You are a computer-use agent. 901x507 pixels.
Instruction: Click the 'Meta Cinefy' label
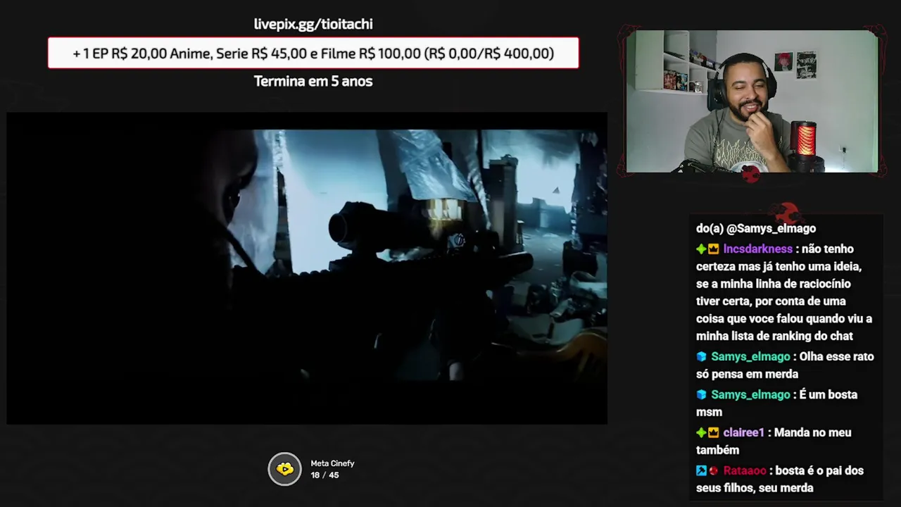tap(332, 463)
